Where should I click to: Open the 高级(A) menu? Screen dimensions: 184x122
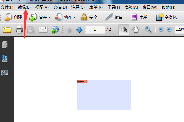[131, 7]
